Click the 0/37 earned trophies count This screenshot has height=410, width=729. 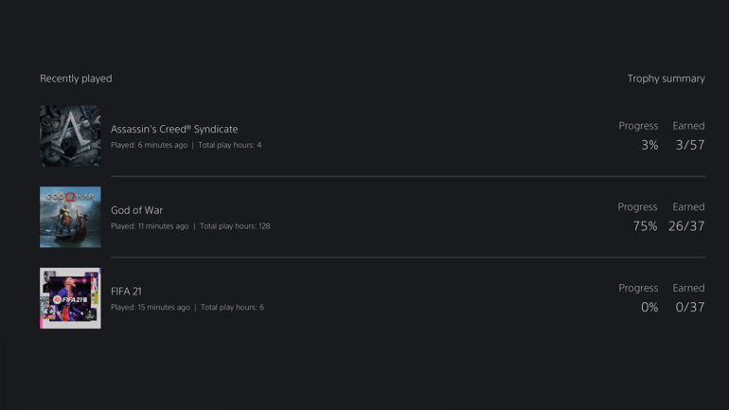pyautogui.click(x=690, y=308)
